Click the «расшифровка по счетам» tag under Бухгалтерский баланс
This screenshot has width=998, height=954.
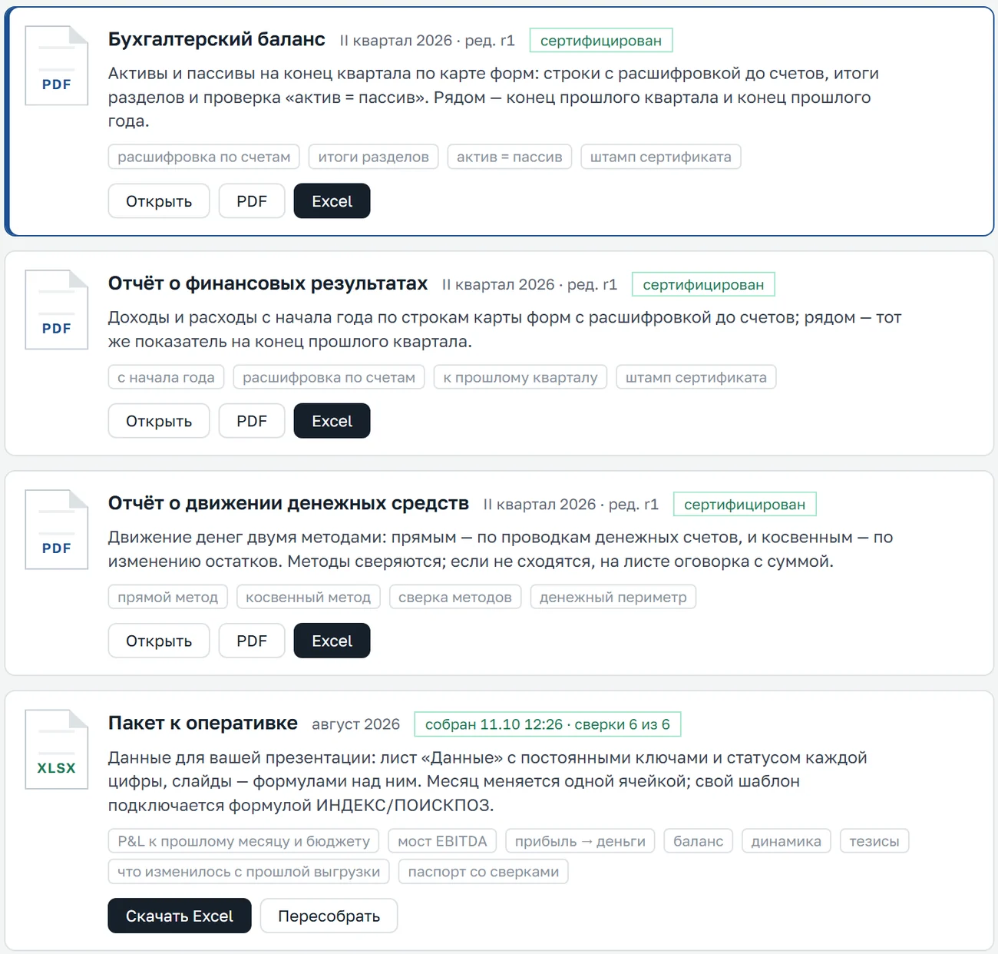click(x=204, y=157)
